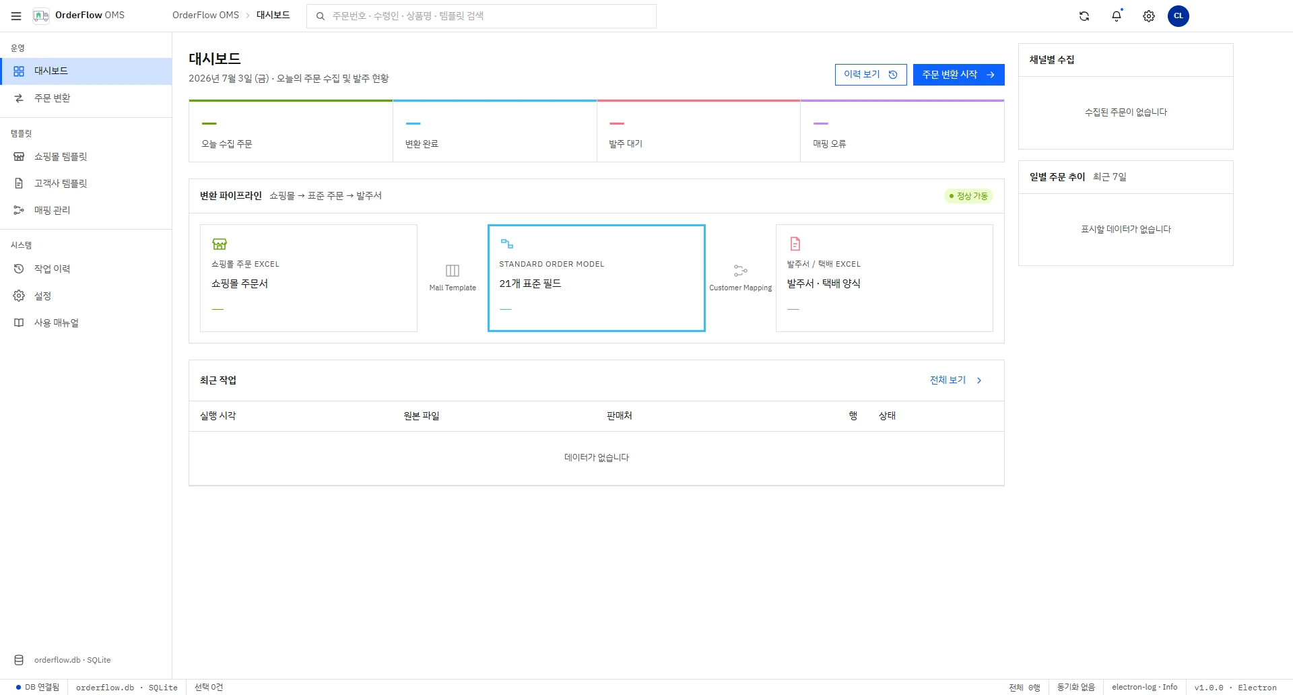
Task: Click 주문 변환 시작 button
Action: pyautogui.click(x=959, y=75)
